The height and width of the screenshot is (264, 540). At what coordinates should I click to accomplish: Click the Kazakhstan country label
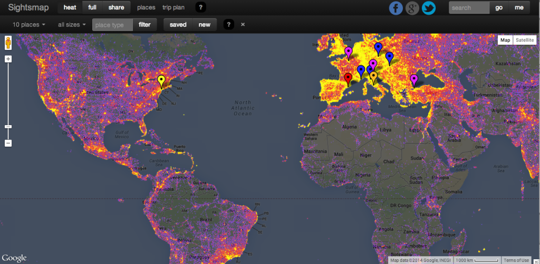pos(507,64)
